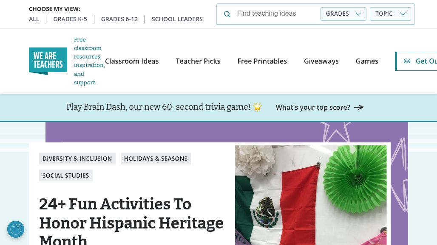Screen dimensions: 437x245
Task: Click DIVERSITY & INCLUSION tag
Action: (x=77, y=159)
